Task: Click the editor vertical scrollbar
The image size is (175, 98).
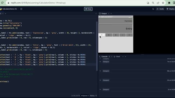Action: pyautogui.click(x=97, y=46)
